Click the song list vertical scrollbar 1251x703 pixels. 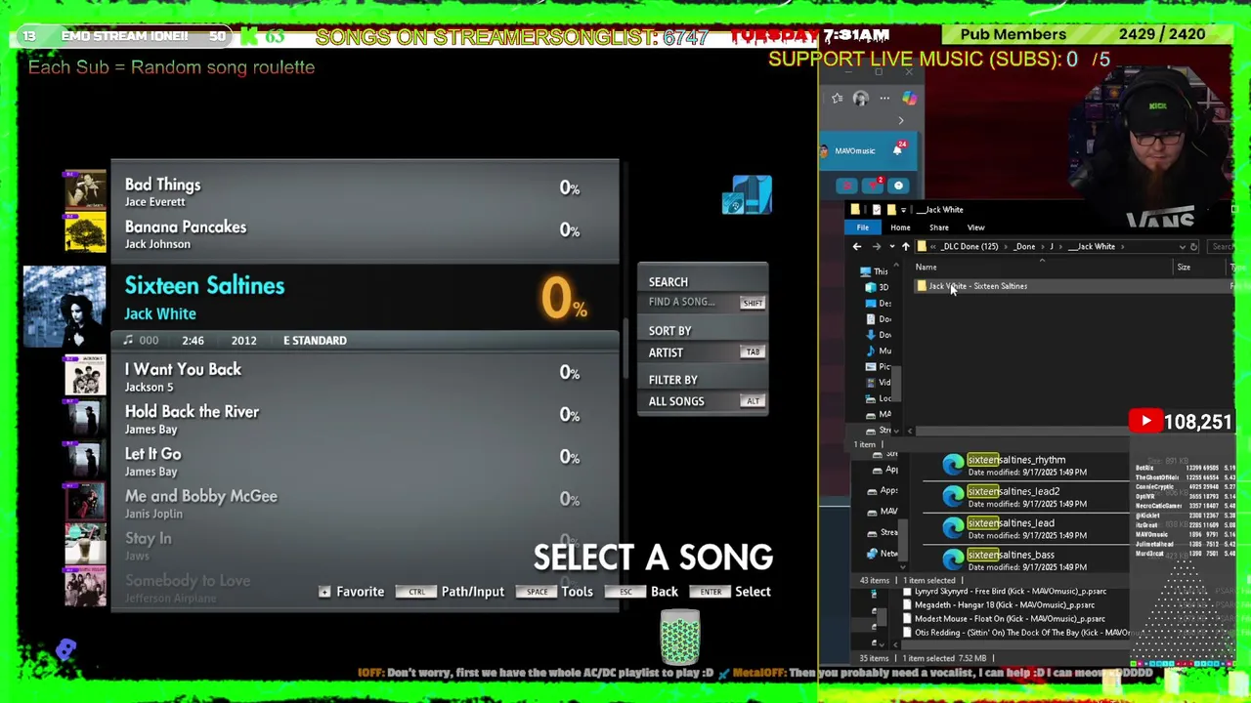point(625,347)
